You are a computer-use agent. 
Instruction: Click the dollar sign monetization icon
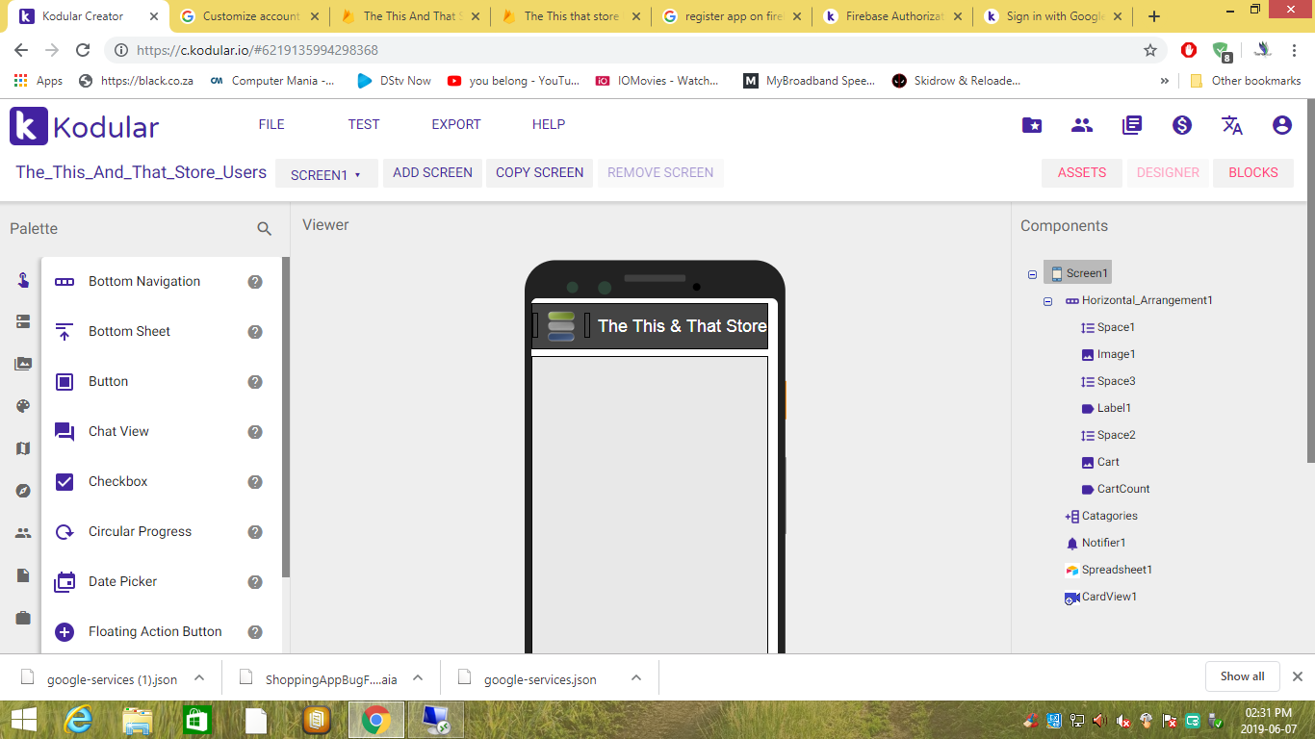tap(1182, 125)
